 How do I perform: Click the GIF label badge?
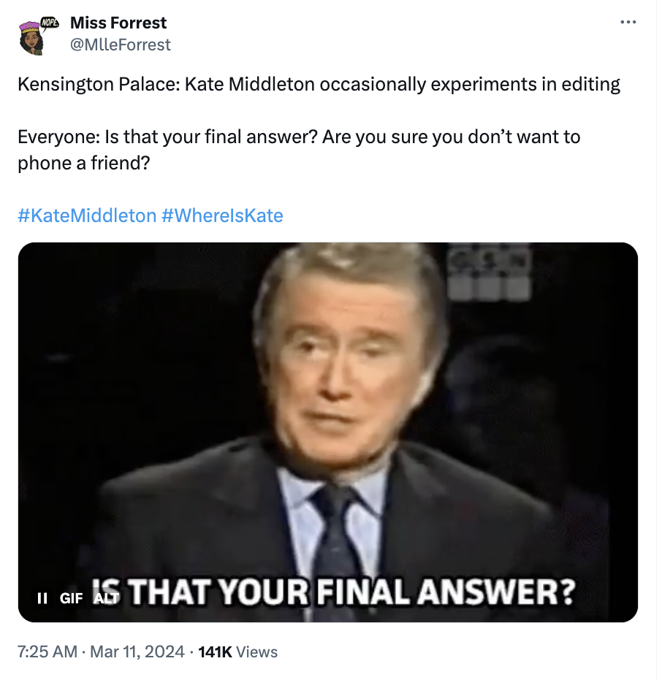pos(71,598)
